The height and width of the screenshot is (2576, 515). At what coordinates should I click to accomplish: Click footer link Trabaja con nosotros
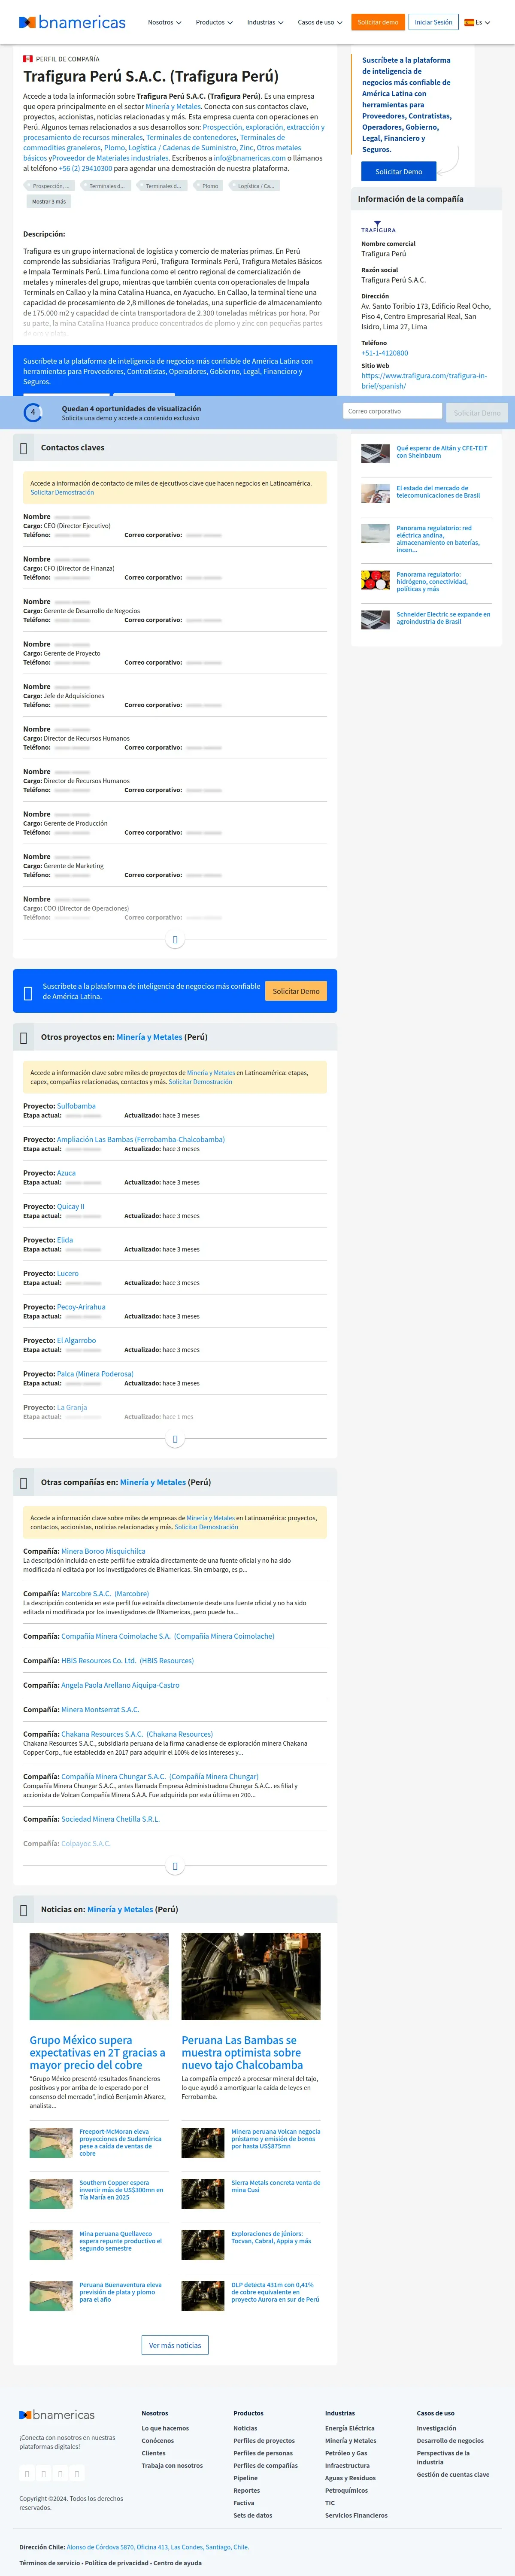point(172,2466)
